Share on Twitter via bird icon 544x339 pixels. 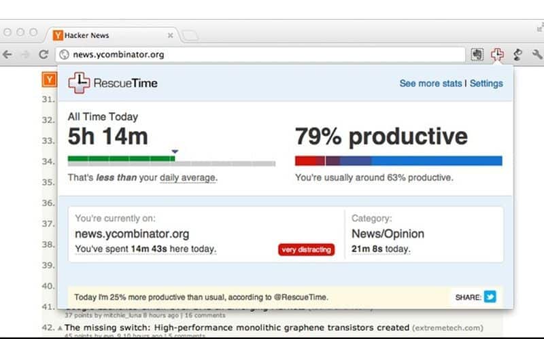tap(490, 297)
